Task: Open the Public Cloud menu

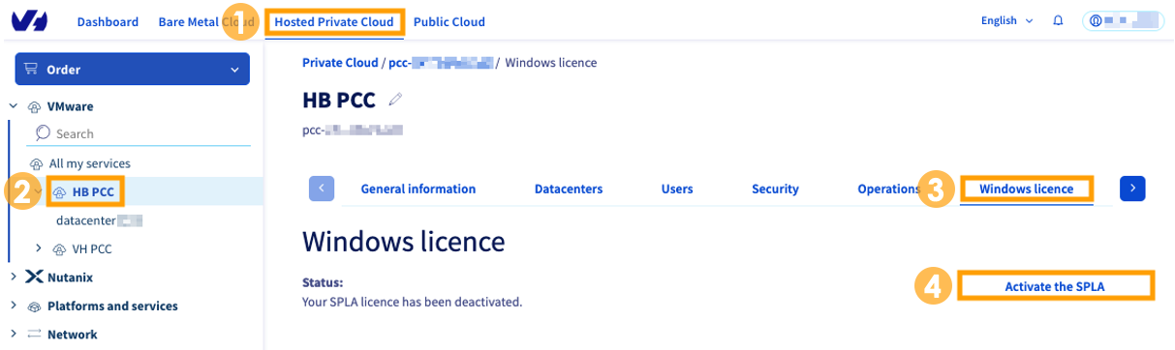Action: click(x=449, y=21)
